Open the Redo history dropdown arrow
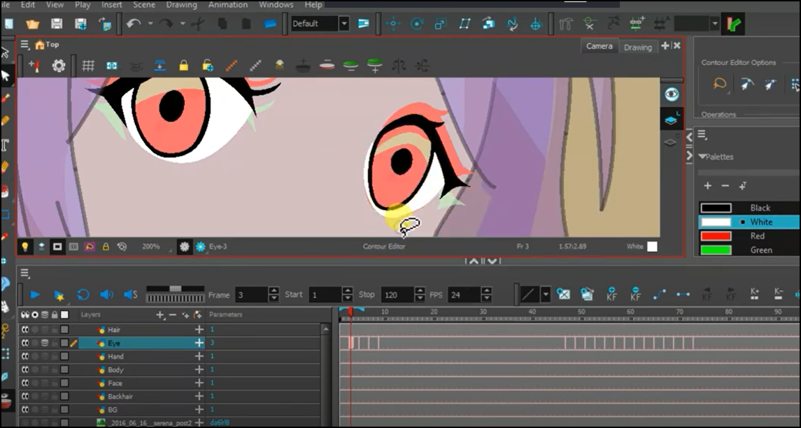Screen dimensions: 801x428 (x=183, y=24)
